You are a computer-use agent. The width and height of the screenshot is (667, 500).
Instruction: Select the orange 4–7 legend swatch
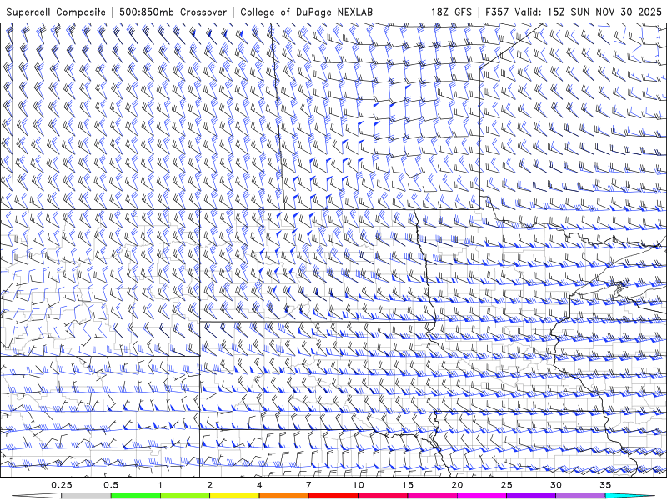pos(283,496)
